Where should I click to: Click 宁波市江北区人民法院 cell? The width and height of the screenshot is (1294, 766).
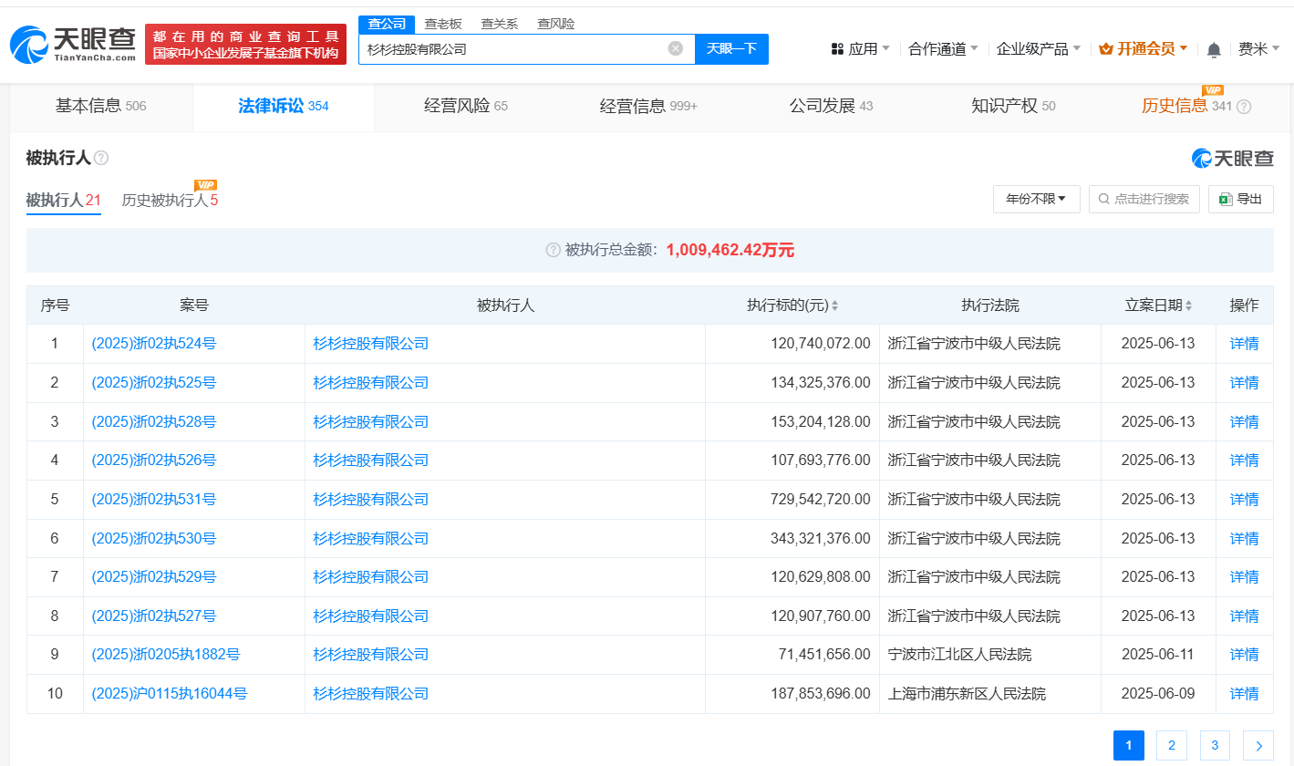[960, 655]
